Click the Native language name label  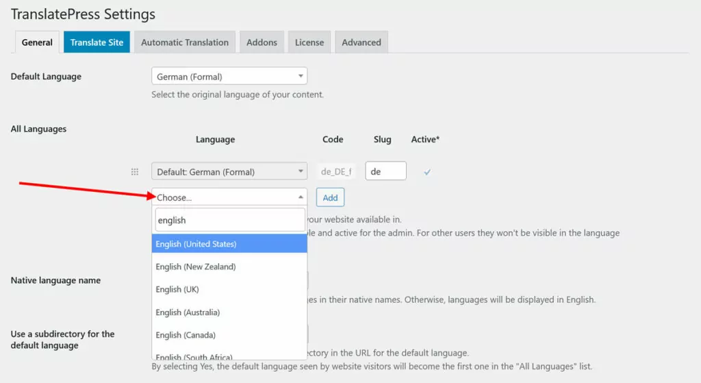tap(55, 280)
